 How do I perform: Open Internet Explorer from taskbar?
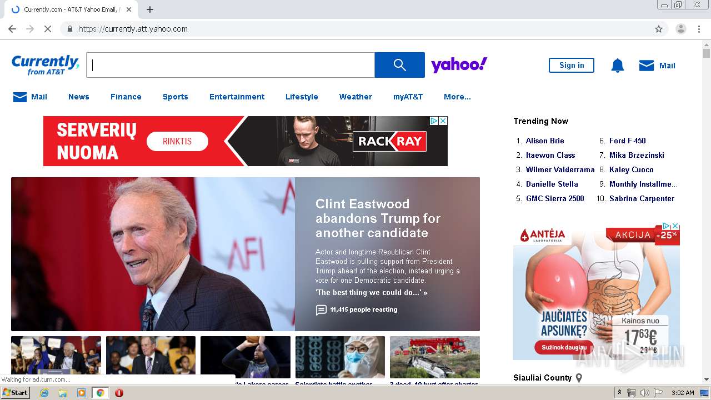[x=44, y=393]
